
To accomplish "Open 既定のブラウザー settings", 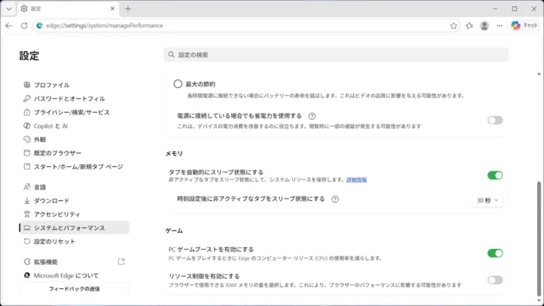I will 74,153.
